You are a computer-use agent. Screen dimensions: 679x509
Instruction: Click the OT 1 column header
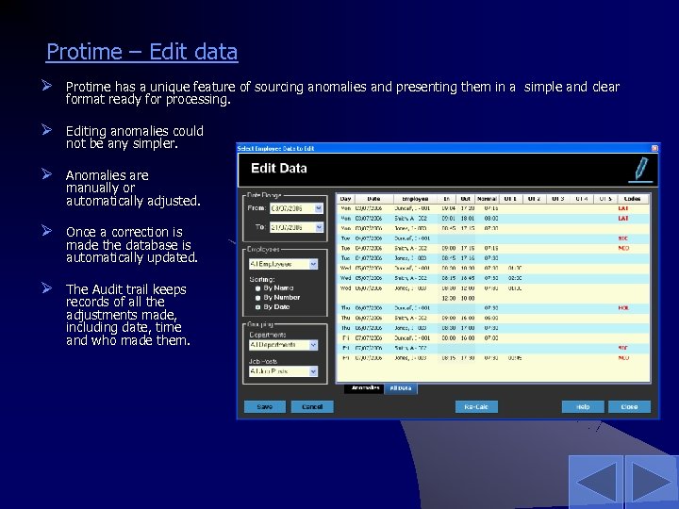(x=510, y=199)
